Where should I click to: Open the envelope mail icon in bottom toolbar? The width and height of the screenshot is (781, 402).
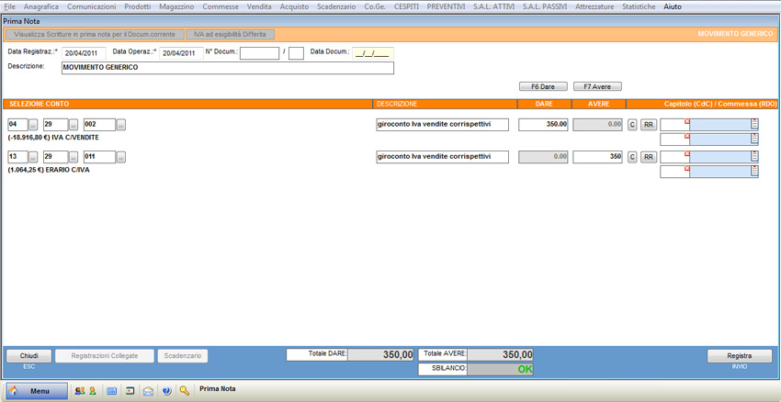(148, 391)
